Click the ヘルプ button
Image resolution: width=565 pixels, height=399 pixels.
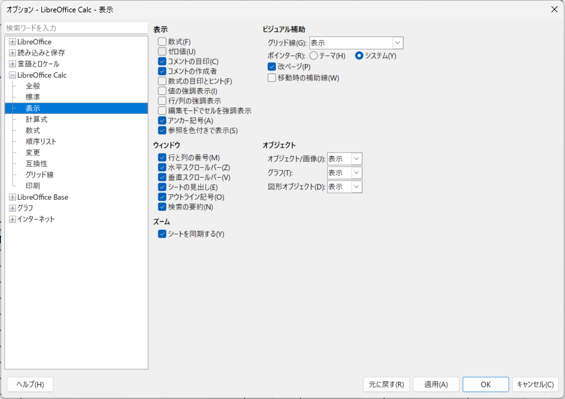tap(30, 385)
